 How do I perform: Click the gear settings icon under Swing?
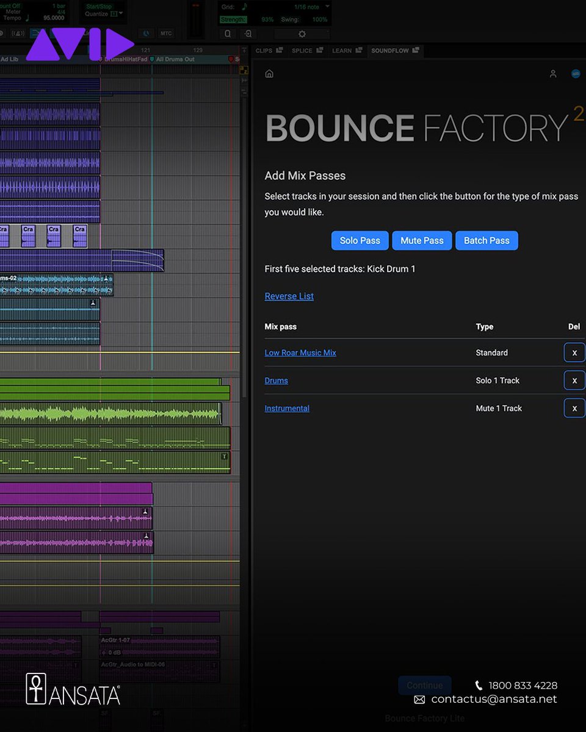click(x=302, y=34)
